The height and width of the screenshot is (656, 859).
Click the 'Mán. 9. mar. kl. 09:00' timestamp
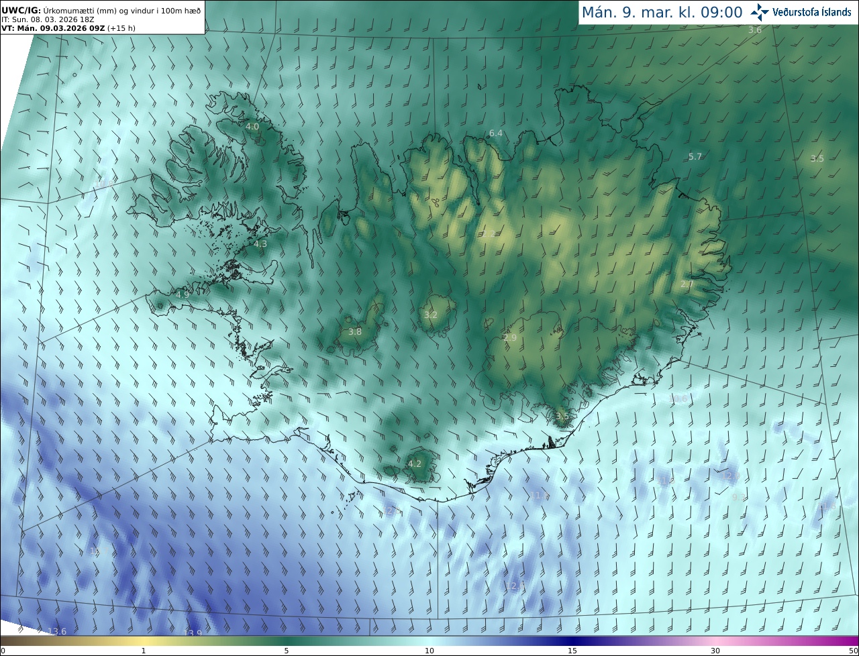pyautogui.click(x=662, y=12)
